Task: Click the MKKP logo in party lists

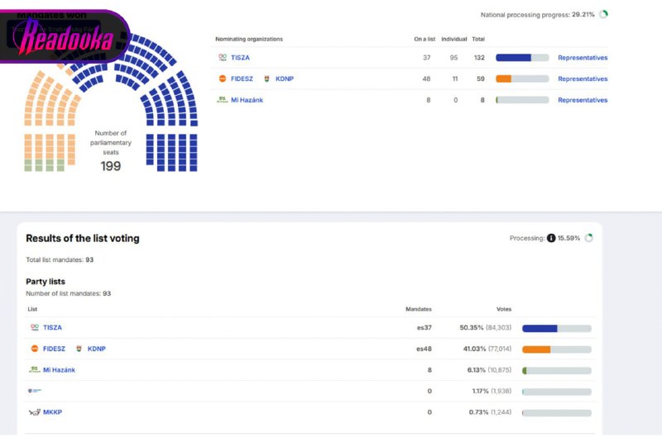Action: pos(34,412)
